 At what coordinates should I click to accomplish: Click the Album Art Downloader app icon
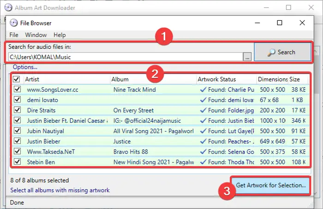coord(8,8)
